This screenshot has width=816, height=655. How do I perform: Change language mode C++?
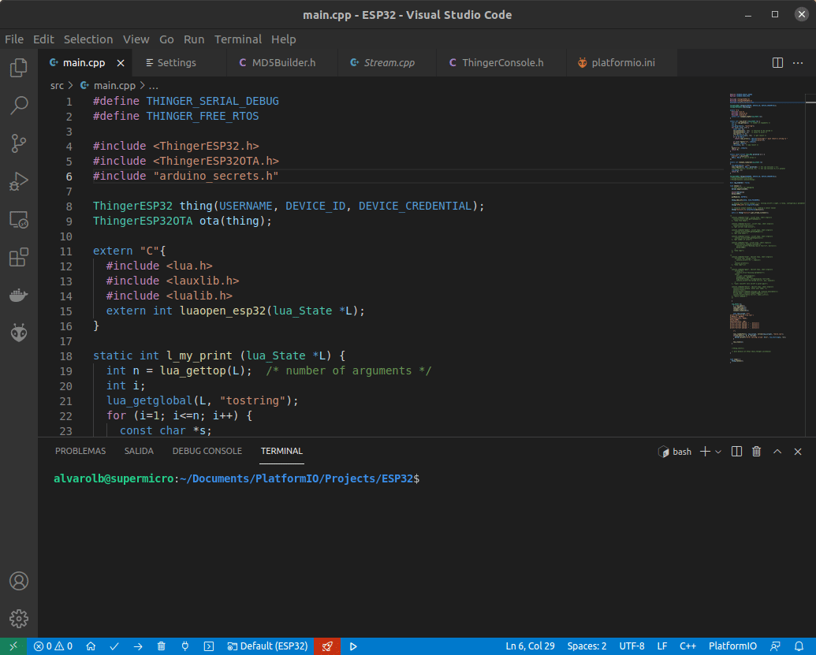(x=687, y=646)
